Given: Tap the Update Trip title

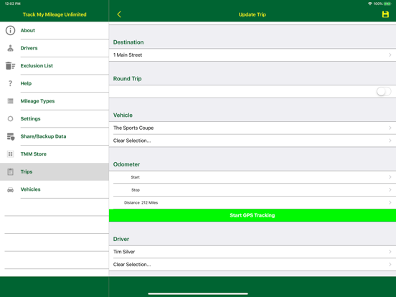Looking at the screenshot, I should (253, 14).
